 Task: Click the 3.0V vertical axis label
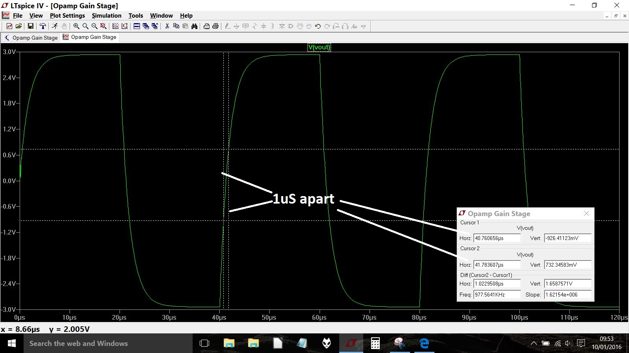point(9,52)
